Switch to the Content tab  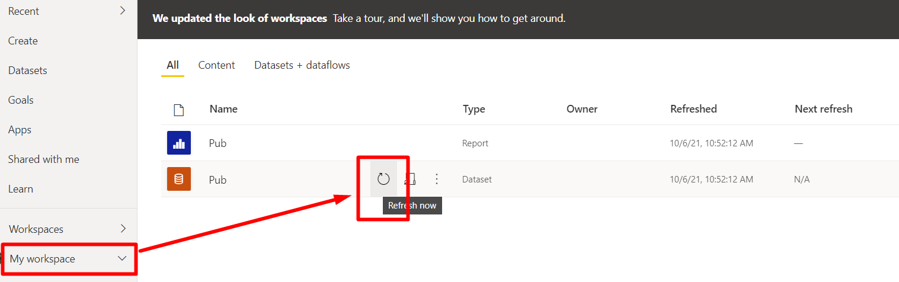tap(216, 65)
